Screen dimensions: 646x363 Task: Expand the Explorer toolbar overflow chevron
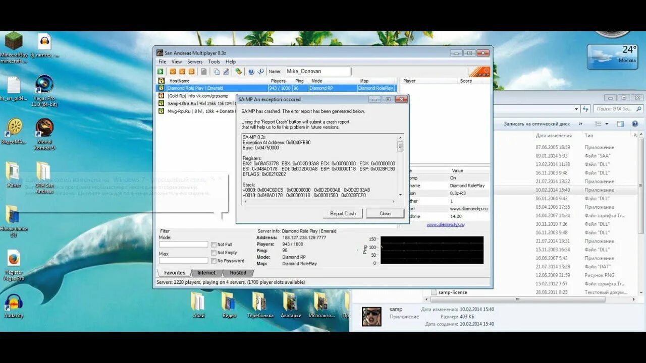580,124
